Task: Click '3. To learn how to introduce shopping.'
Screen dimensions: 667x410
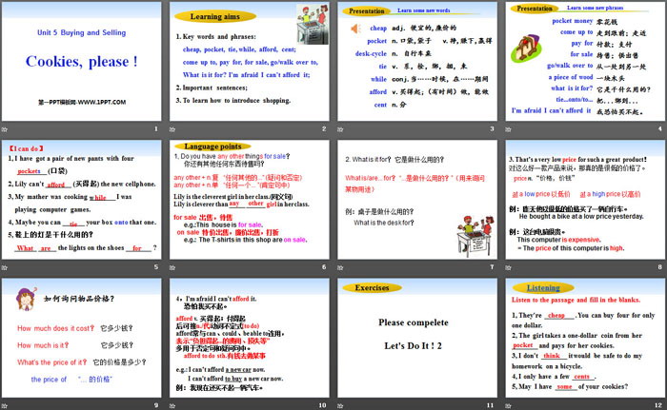Action: pos(233,101)
